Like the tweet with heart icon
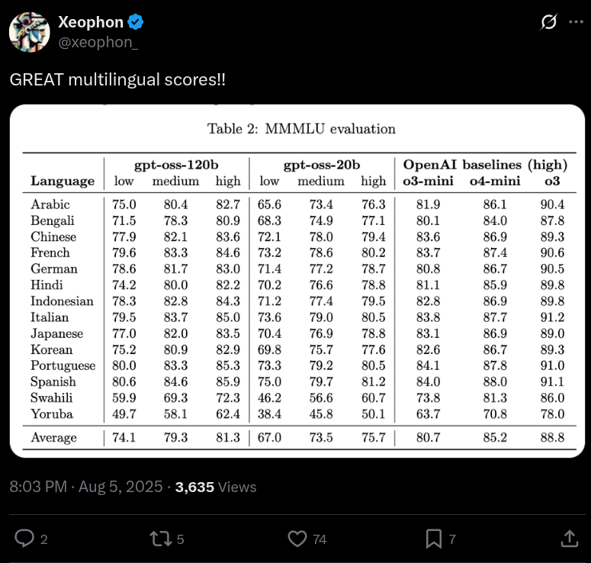The image size is (591, 563). 297,539
